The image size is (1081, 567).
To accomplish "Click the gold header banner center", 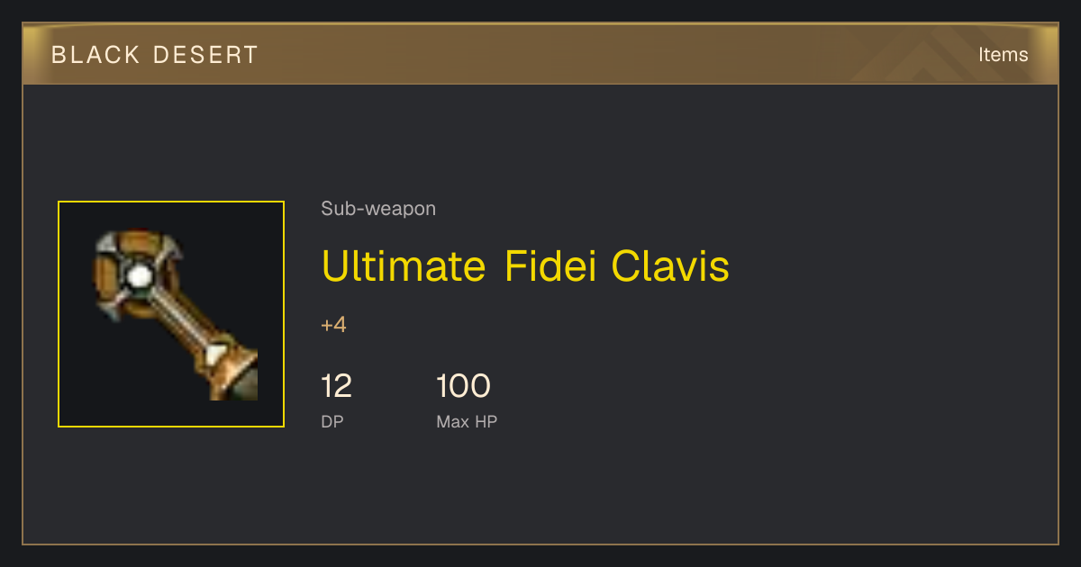I will [540, 54].
